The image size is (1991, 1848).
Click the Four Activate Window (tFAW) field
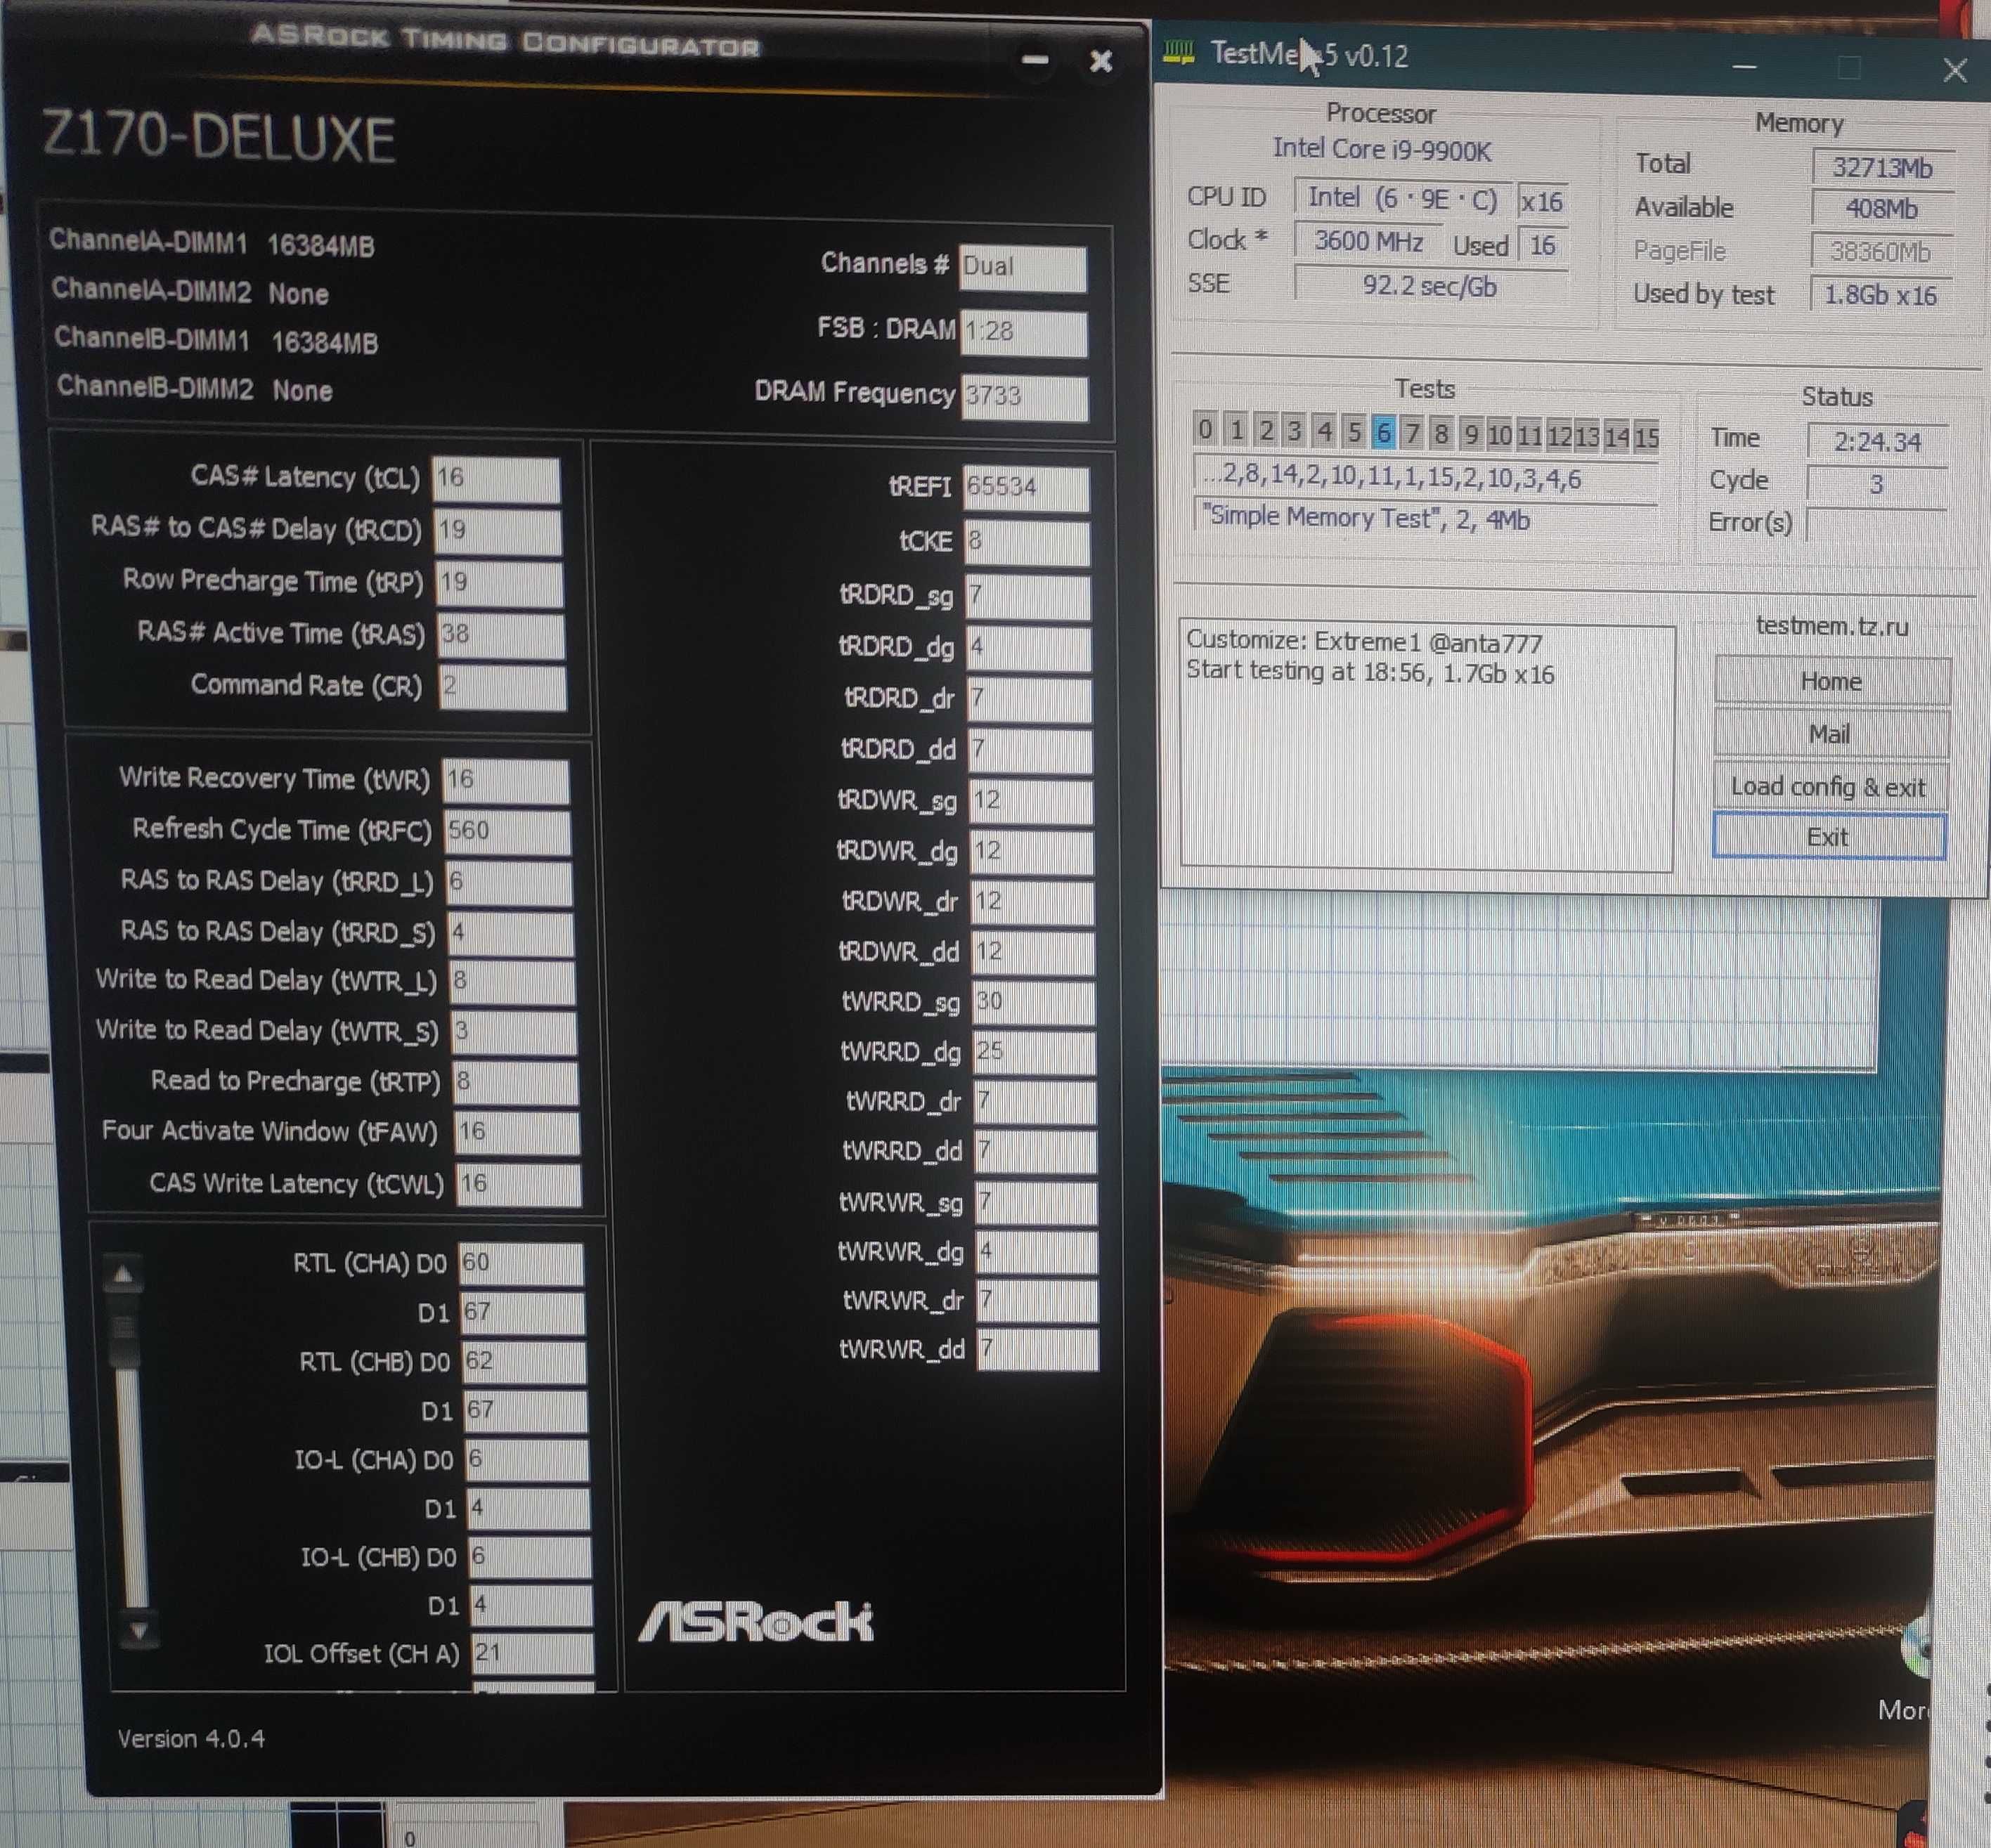tap(517, 1133)
